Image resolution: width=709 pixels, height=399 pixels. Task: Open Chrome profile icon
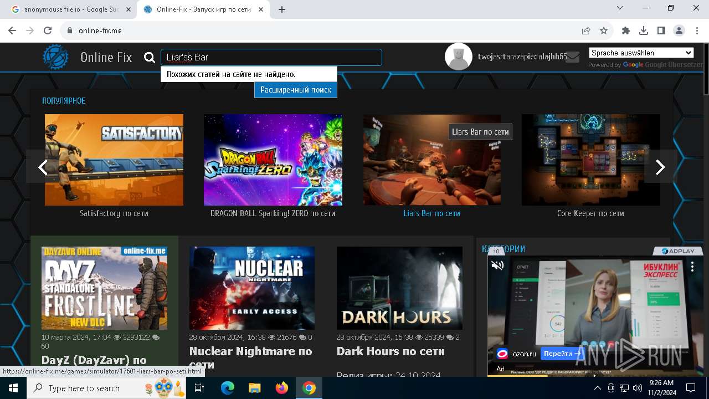[x=679, y=31]
